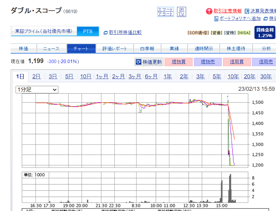Click the chart timestamp 23/02/13 15:59
Viewport: 276px width, 211px height.
point(257,89)
